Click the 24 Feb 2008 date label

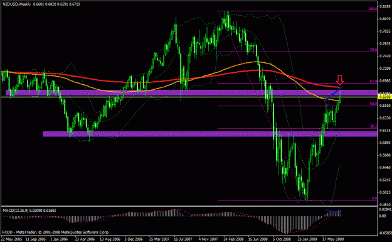[233, 239]
